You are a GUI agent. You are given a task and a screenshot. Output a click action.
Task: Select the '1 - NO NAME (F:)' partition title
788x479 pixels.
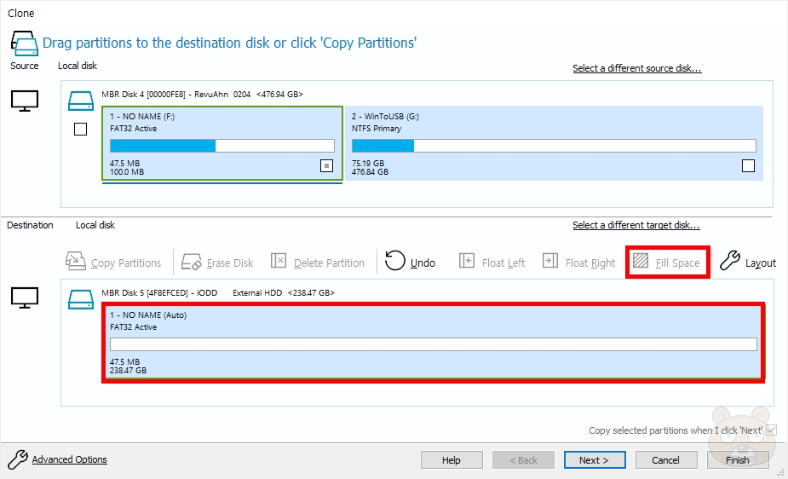click(142, 117)
